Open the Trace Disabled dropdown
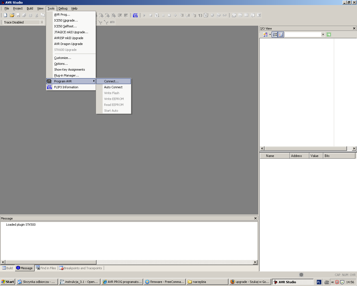Image resolution: width=357 pixels, height=286 pixels. click(x=42, y=22)
